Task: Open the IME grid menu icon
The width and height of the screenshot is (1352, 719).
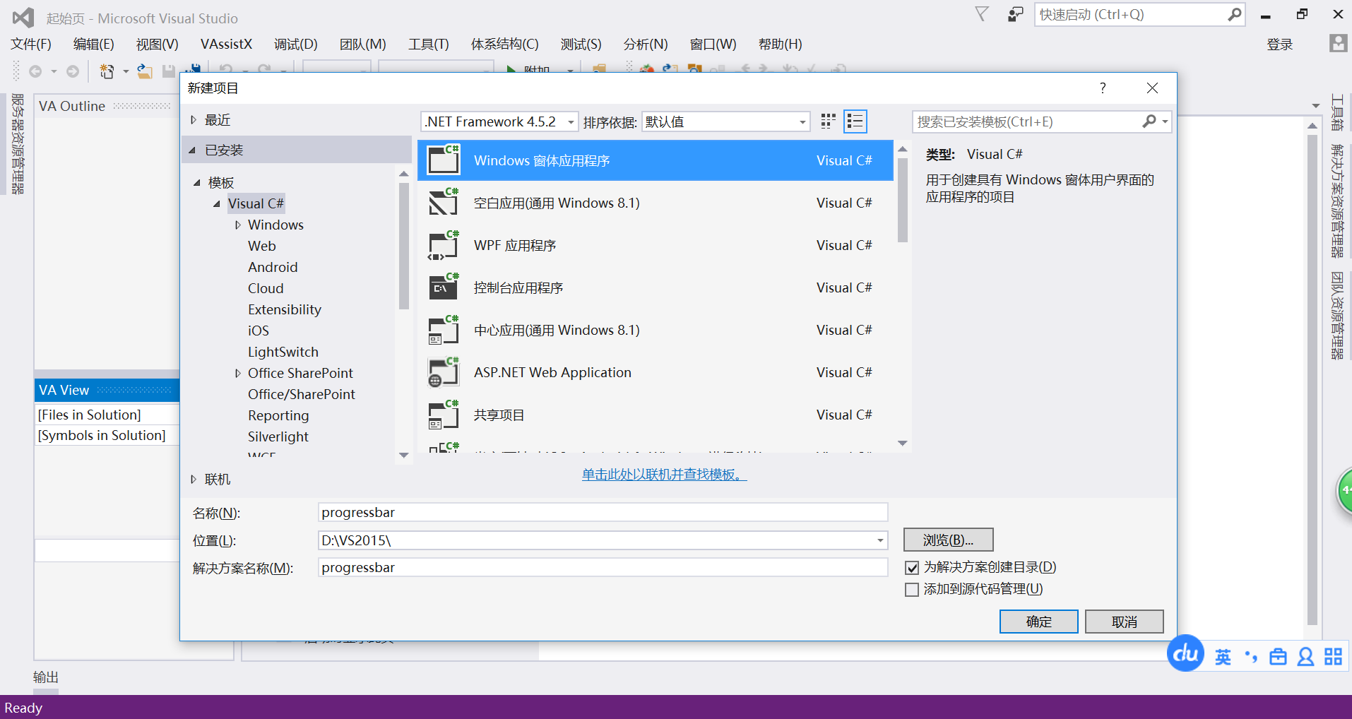Action: tap(1334, 657)
